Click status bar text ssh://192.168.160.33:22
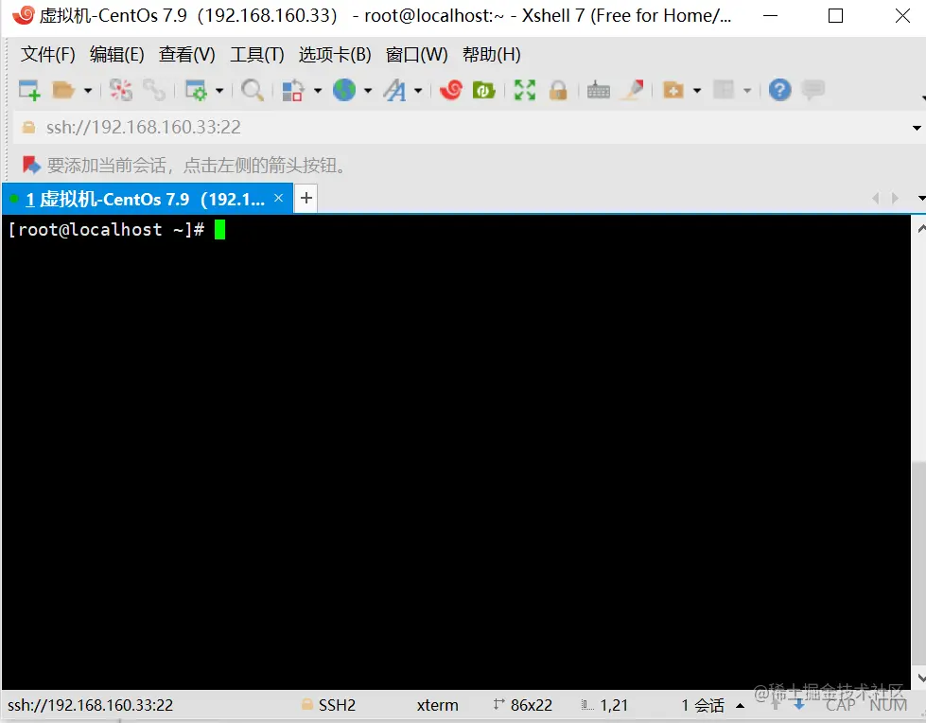 (91, 705)
